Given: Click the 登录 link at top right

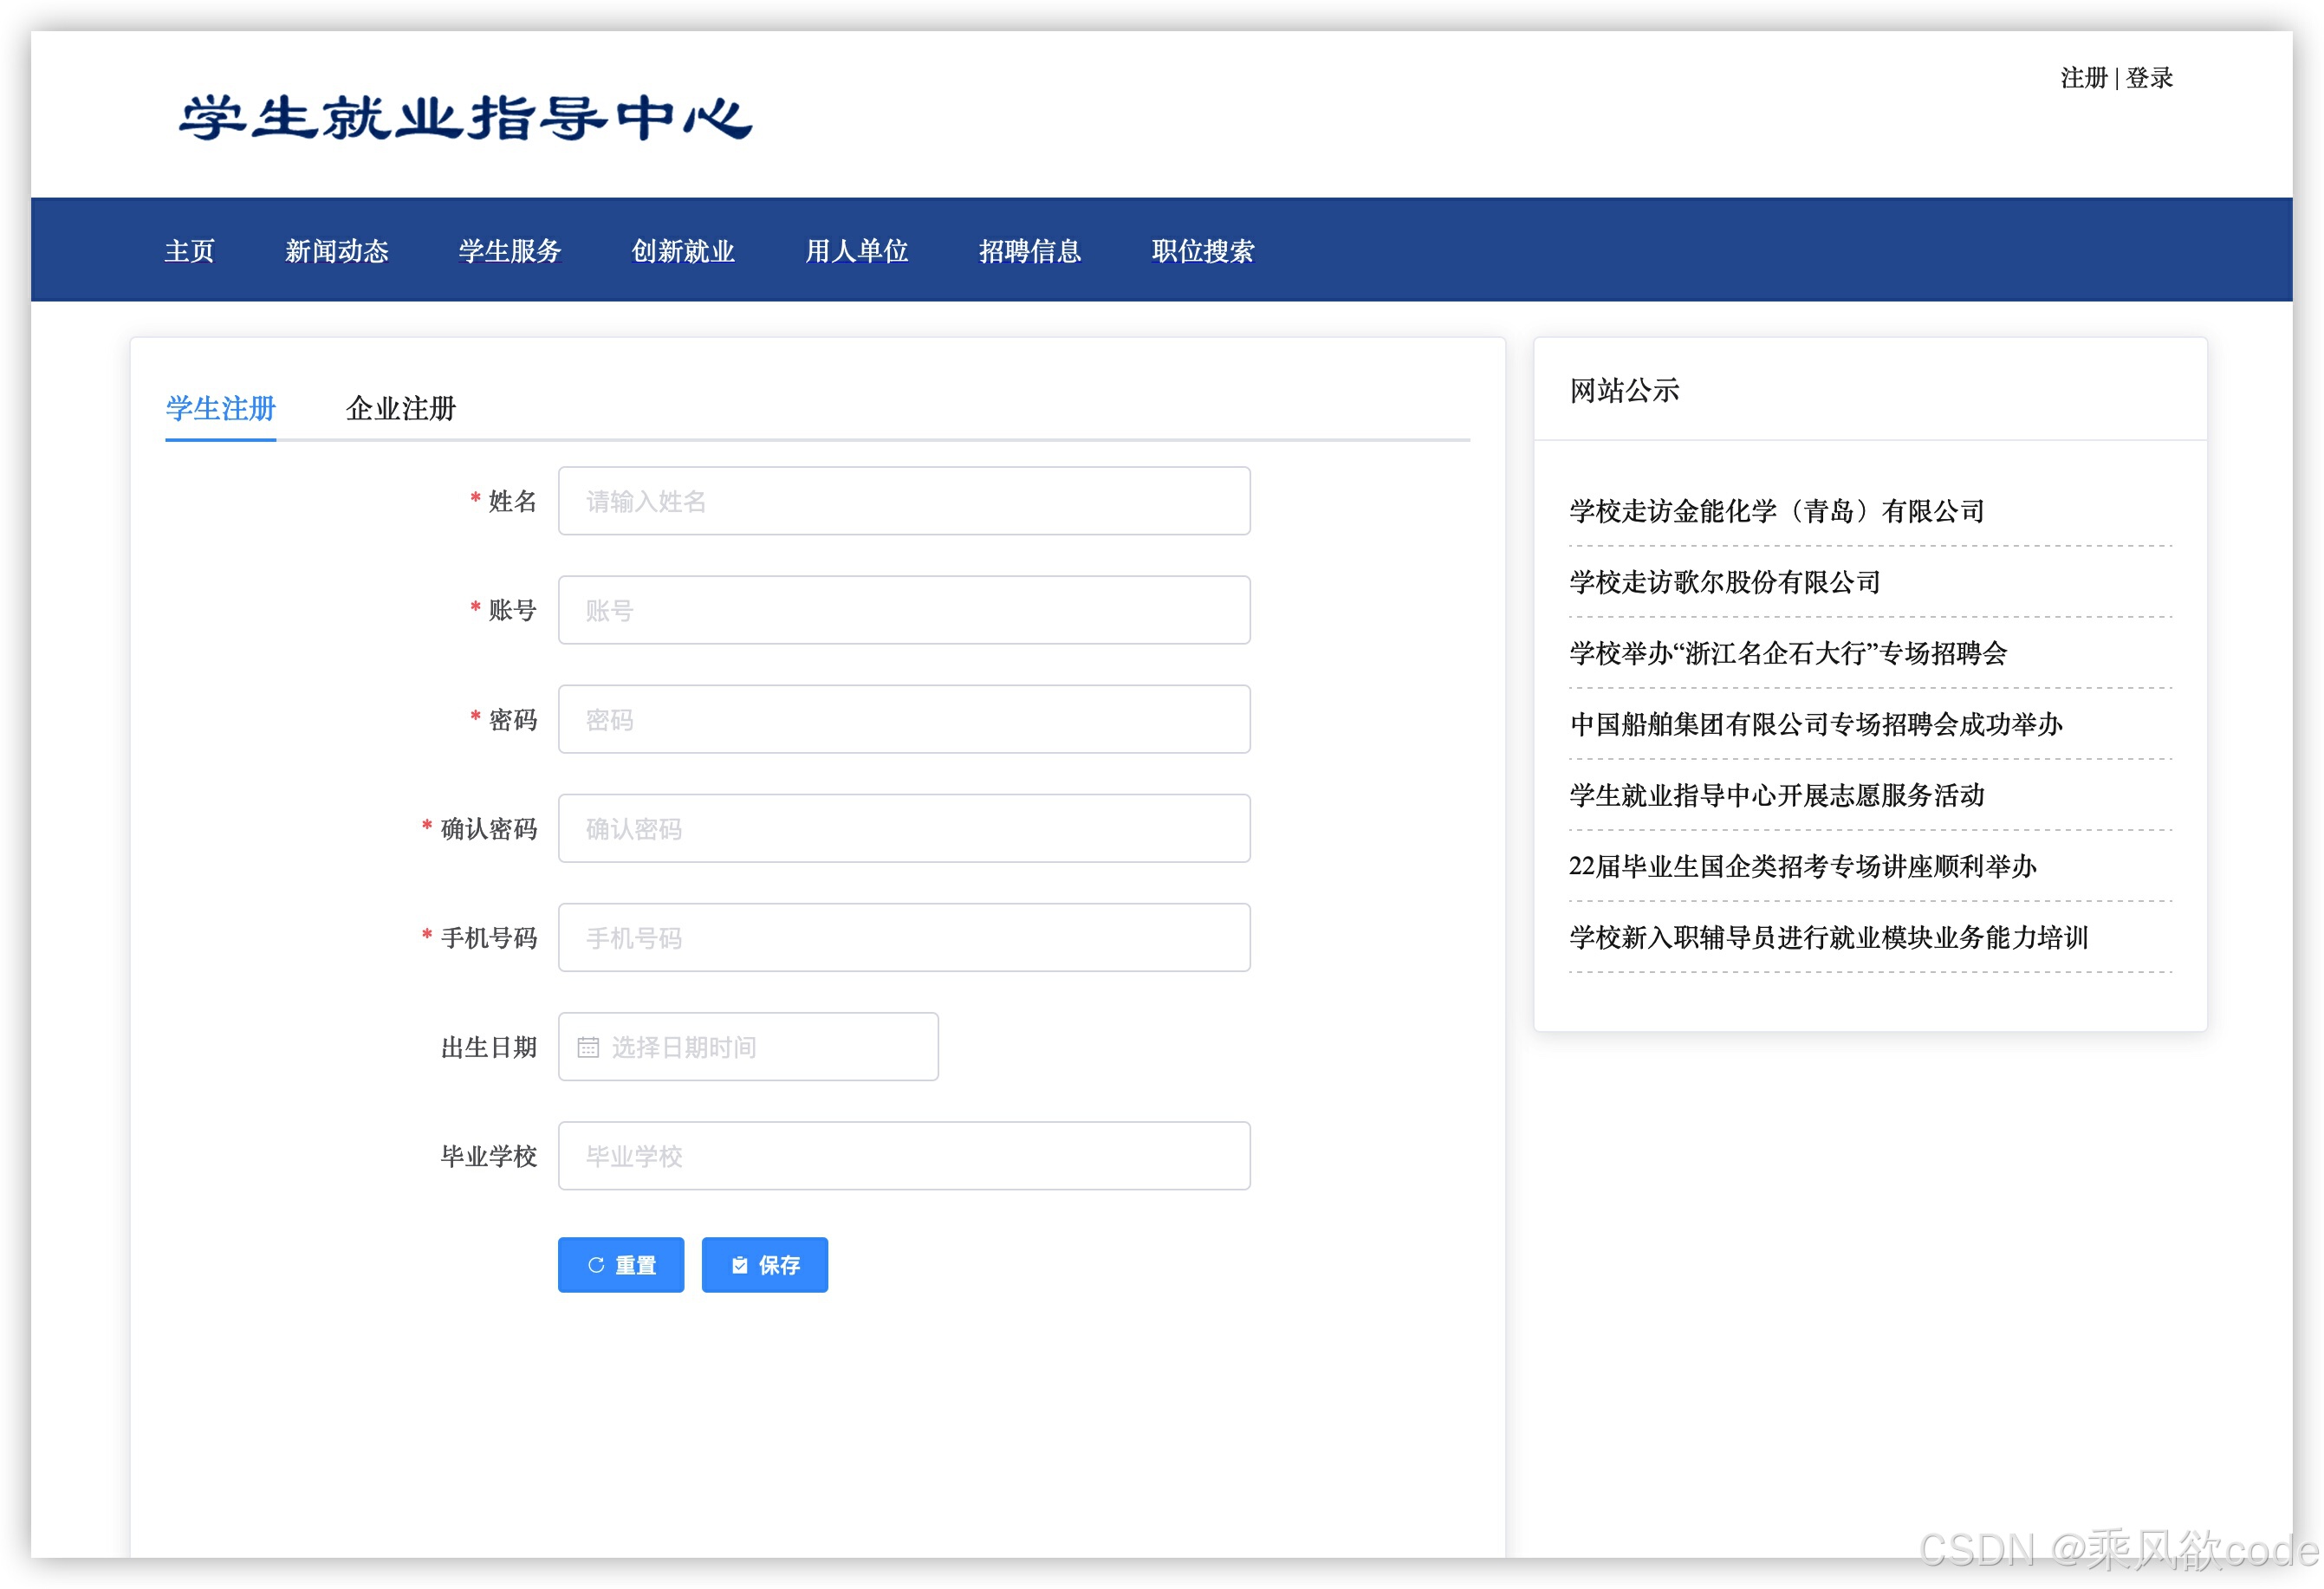Looking at the screenshot, I should (2149, 78).
